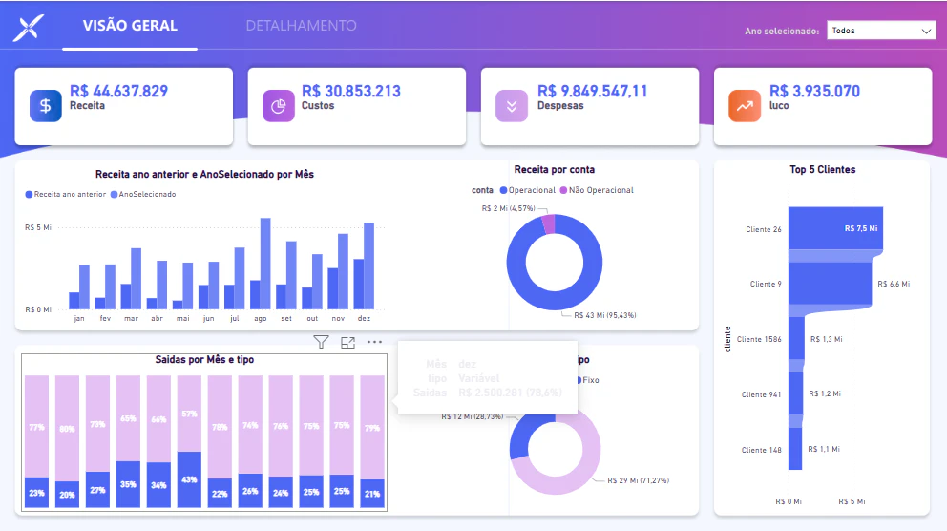Click the pie chart Custos icon
This screenshot has height=531, width=947.
[279, 106]
